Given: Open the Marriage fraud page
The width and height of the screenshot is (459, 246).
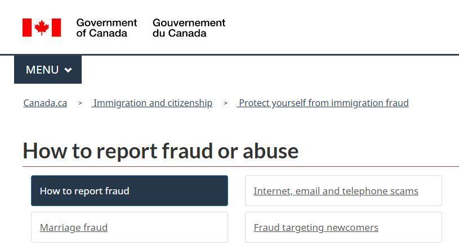Looking at the screenshot, I should pyautogui.click(x=74, y=227).
